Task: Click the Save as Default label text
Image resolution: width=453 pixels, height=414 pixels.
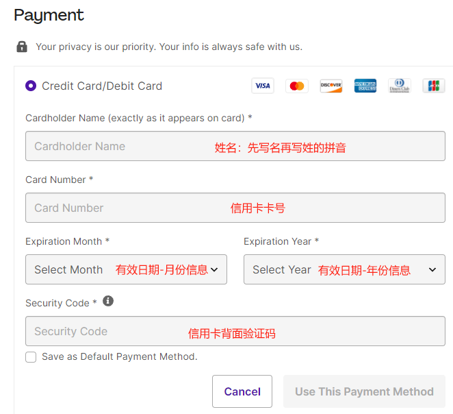Action: (119, 356)
